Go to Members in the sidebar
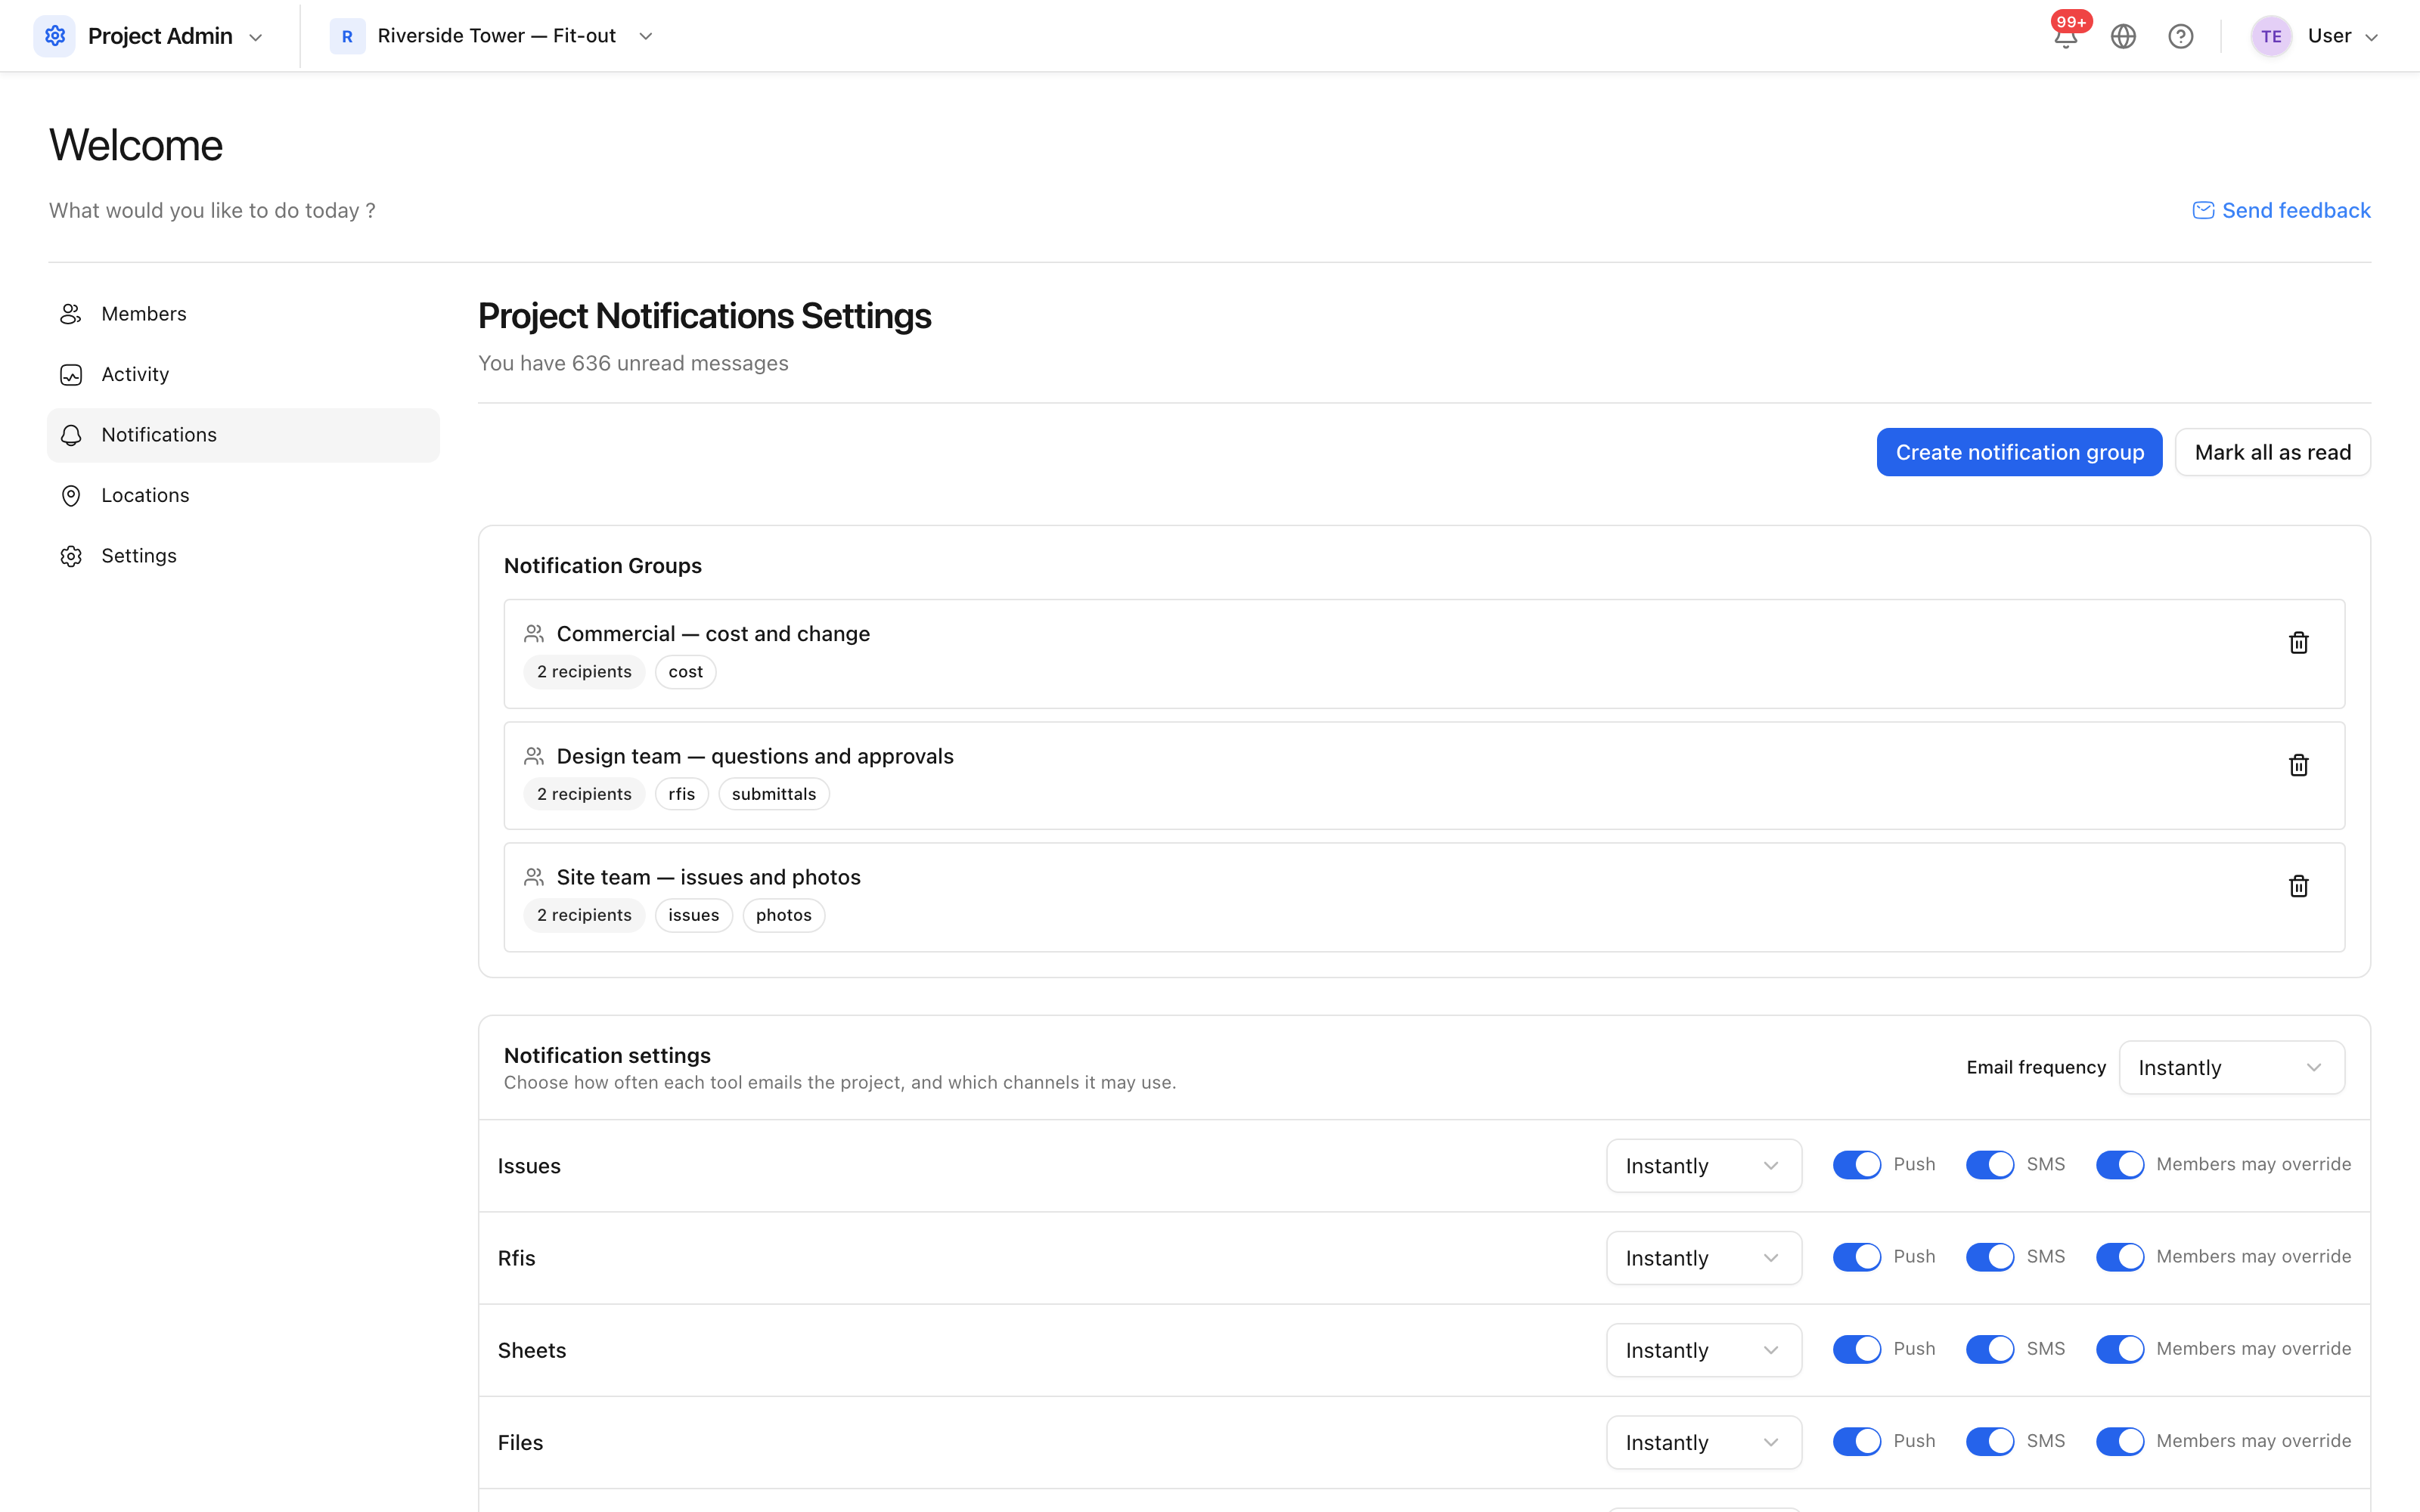 point(243,314)
